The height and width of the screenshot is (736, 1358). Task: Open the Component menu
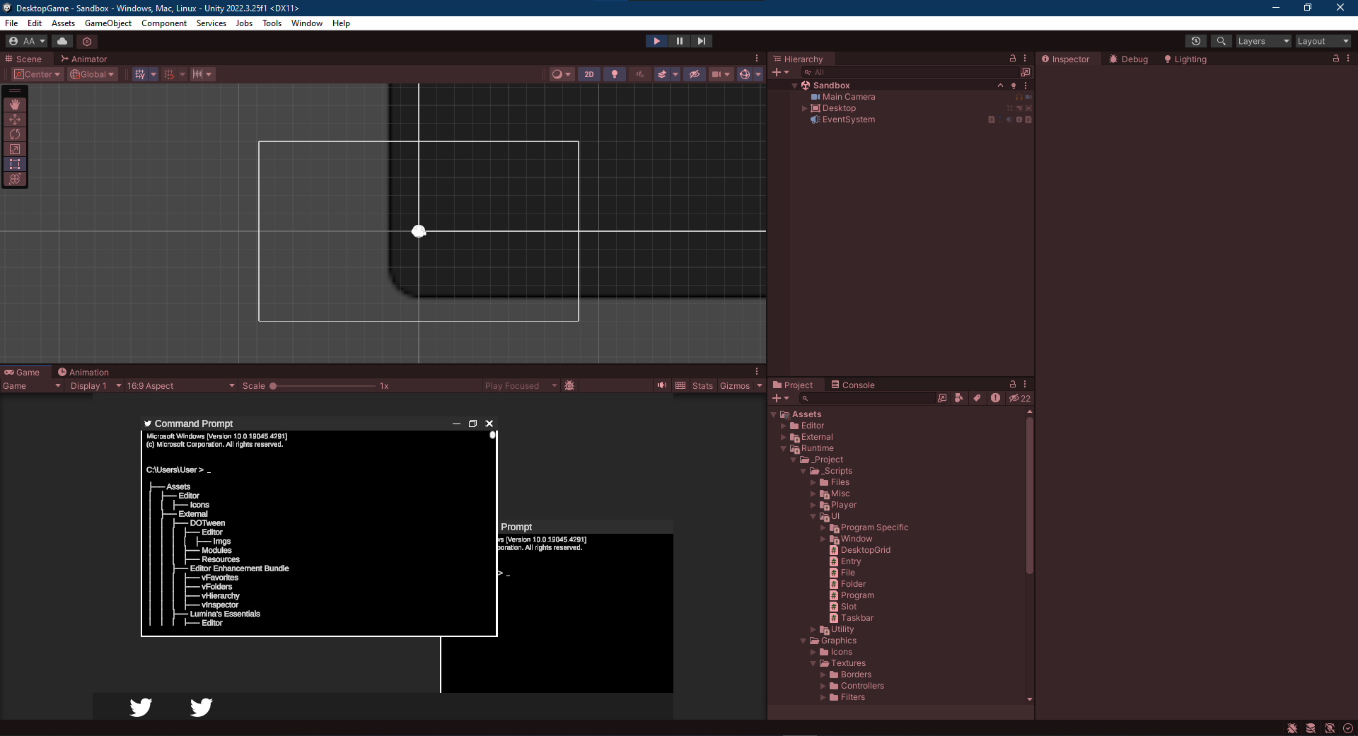coord(164,23)
